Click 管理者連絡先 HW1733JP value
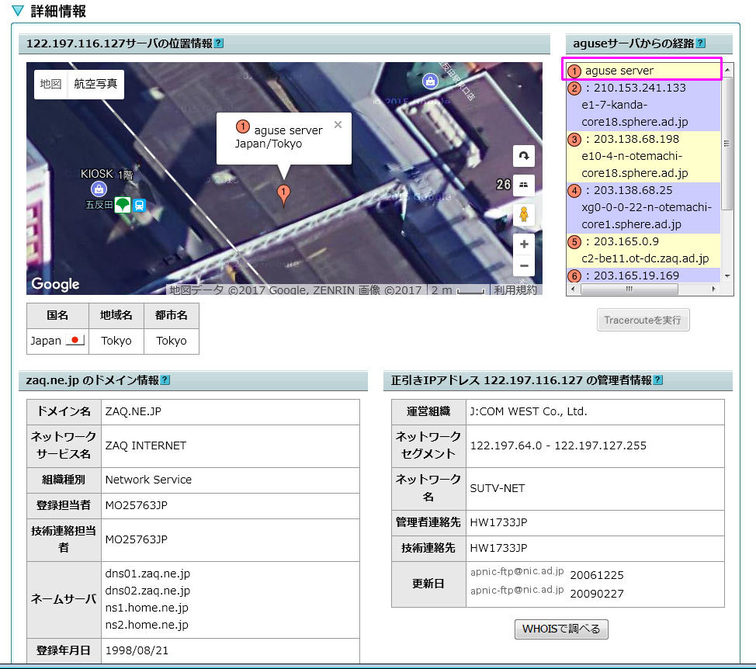756x669 pixels. (x=498, y=522)
